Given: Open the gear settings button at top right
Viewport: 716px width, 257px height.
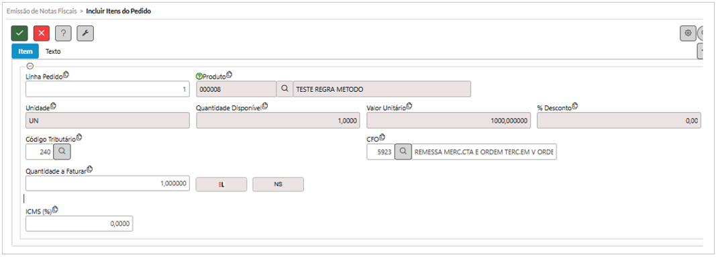Looking at the screenshot, I should click(688, 34).
